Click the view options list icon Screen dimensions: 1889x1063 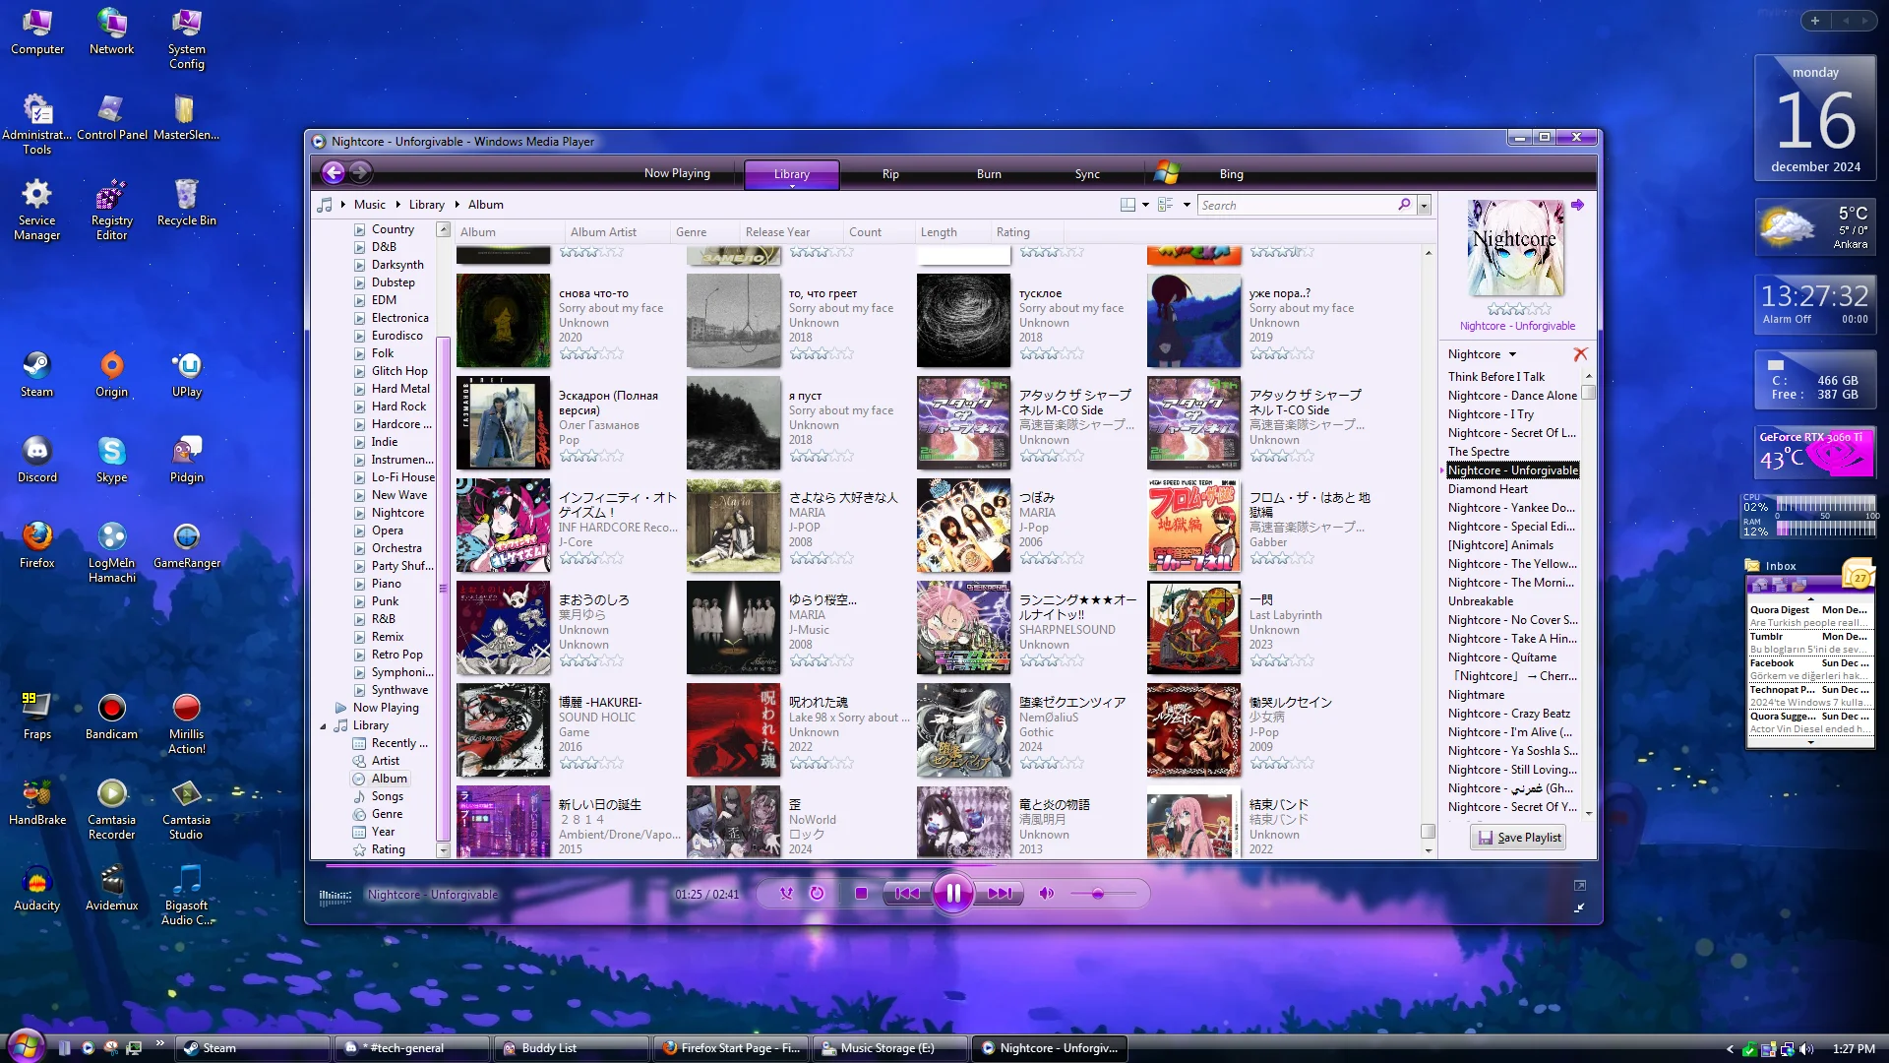1166,205
